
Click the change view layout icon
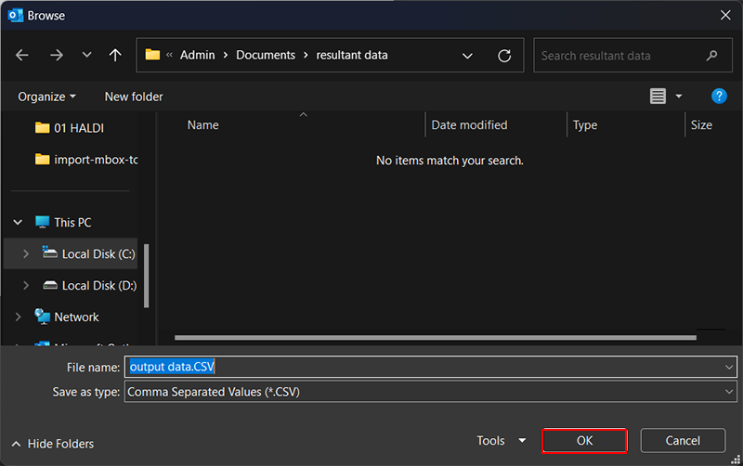pyautogui.click(x=658, y=97)
